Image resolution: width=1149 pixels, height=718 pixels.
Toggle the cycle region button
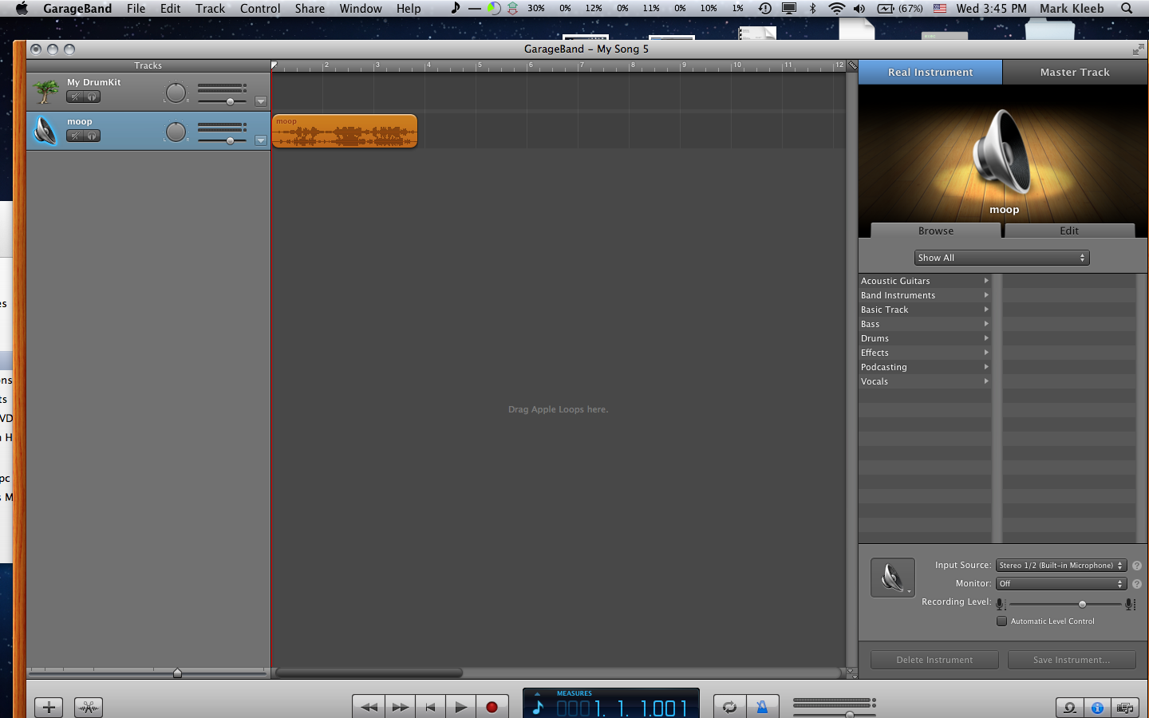(729, 707)
